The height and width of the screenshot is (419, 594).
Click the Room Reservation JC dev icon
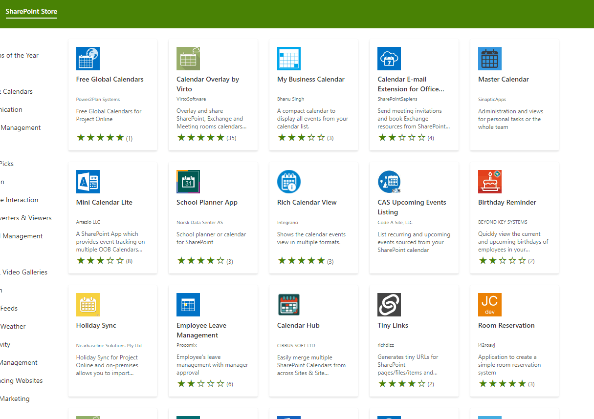pos(490,305)
